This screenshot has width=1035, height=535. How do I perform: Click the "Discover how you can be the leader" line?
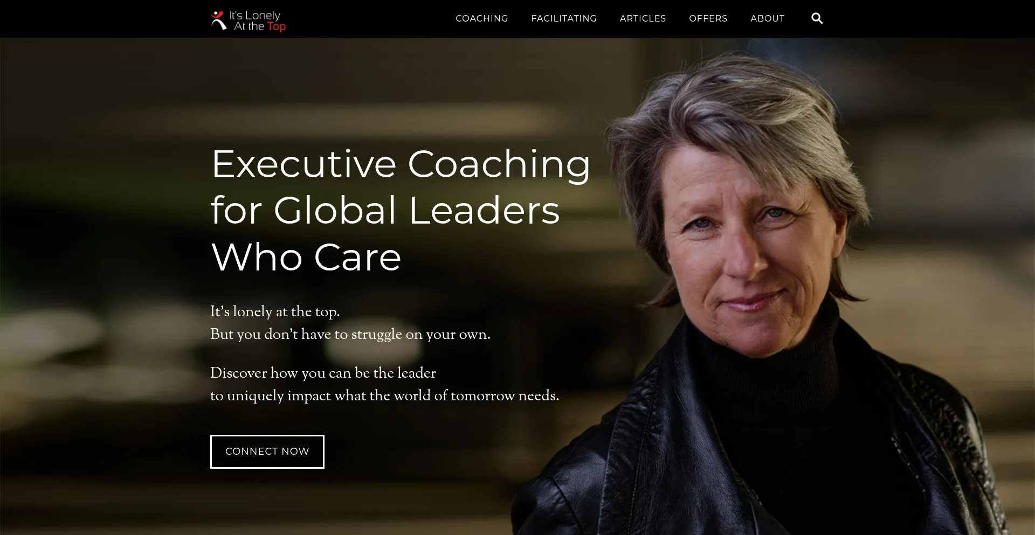323,373
